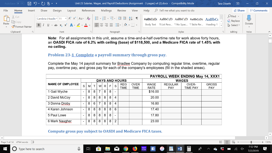Click the Text Highlight Color icon
The image size is (272, 153).
click(x=79, y=25)
